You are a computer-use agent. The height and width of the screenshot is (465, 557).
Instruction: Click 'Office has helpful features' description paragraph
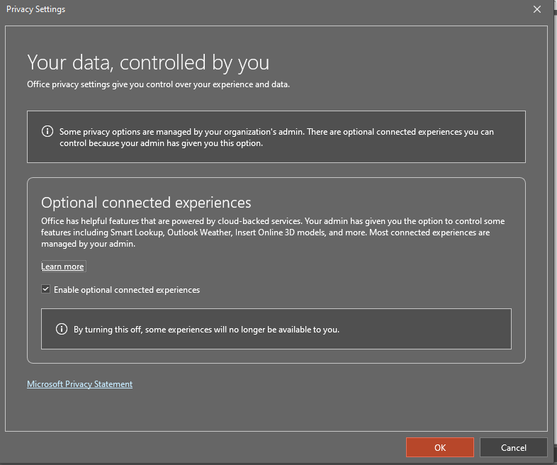click(273, 232)
